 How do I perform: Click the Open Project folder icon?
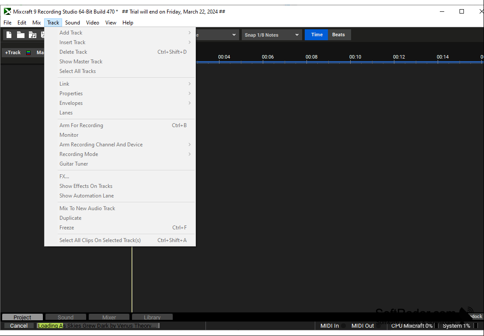pos(21,35)
